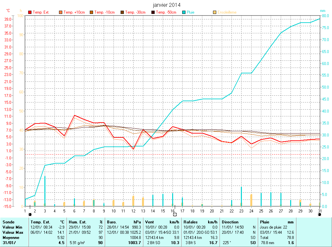Click the Temp. -50cm legend swatch
The height and width of the screenshot is (247, 332).
click(153, 12)
